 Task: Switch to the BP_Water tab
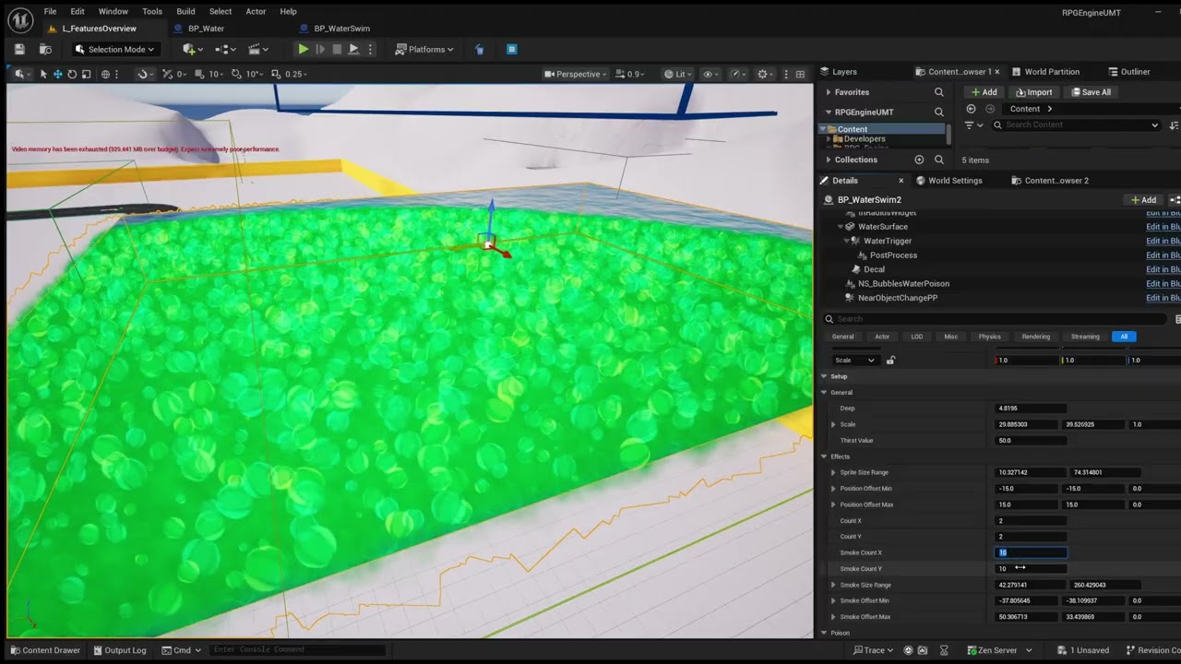coord(206,29)
